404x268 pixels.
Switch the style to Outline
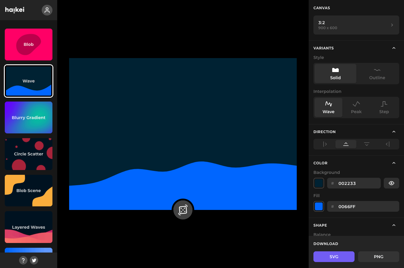click(377, 74)
